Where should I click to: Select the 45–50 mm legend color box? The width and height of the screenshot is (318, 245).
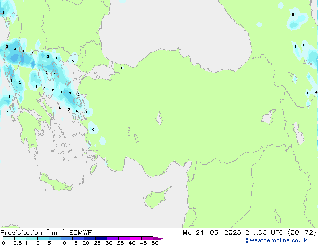point(147,238)
